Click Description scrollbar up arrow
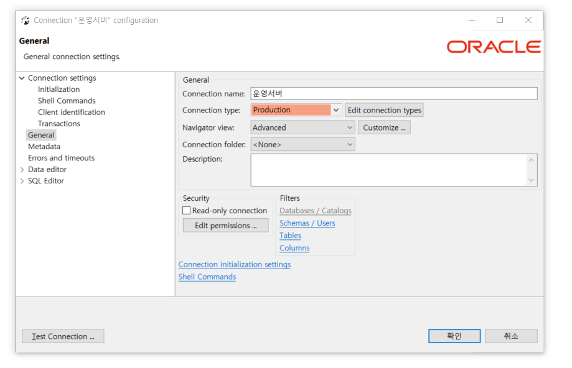 [x=531, y=160]
